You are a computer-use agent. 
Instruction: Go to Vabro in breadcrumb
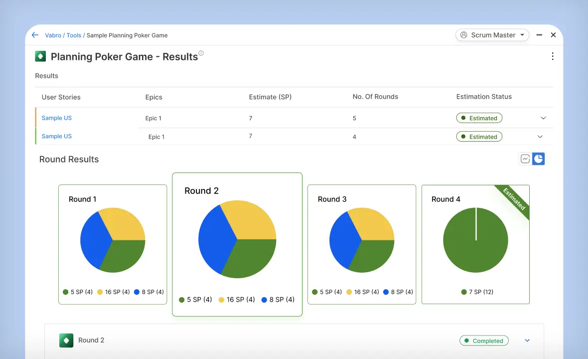tap(53, 35)
